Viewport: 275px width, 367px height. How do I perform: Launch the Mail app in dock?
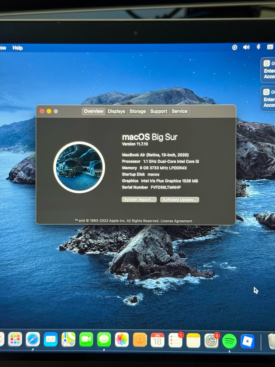tap(51, 339)
